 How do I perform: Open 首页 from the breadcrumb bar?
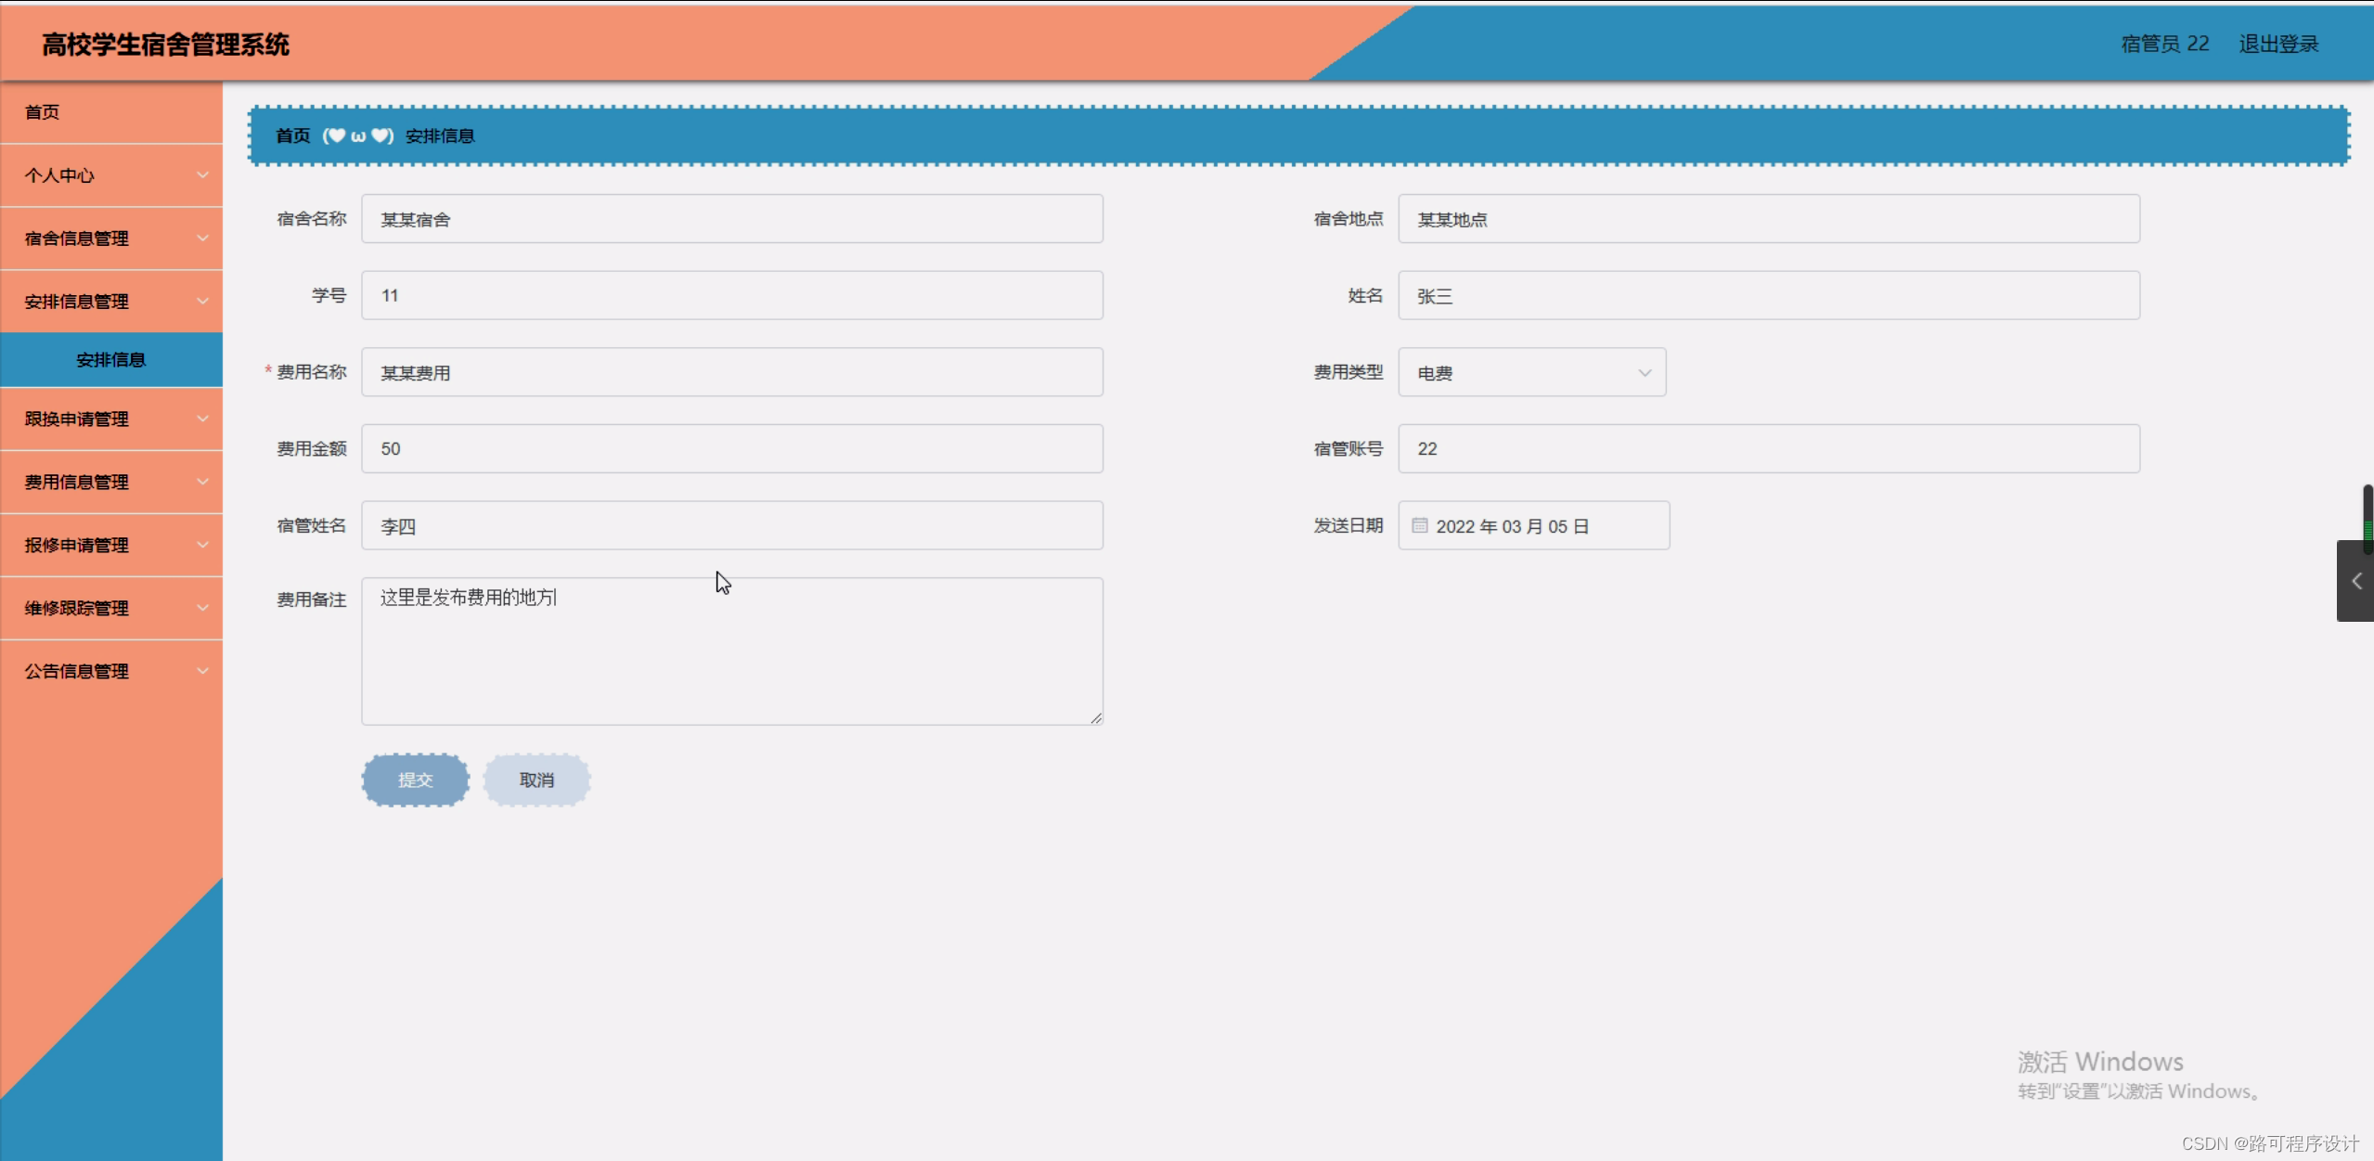[x=291, y=135]
